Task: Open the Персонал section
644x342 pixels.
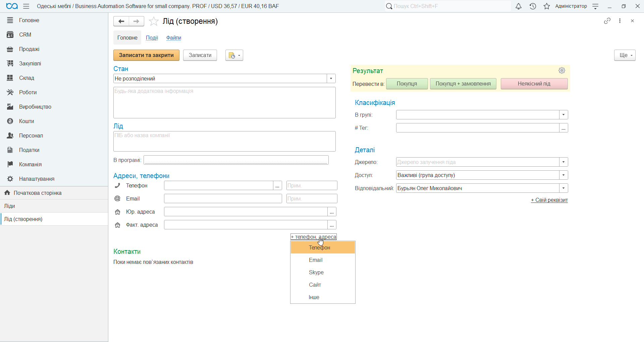Action: pyautogui.click(x=54, y=135)
